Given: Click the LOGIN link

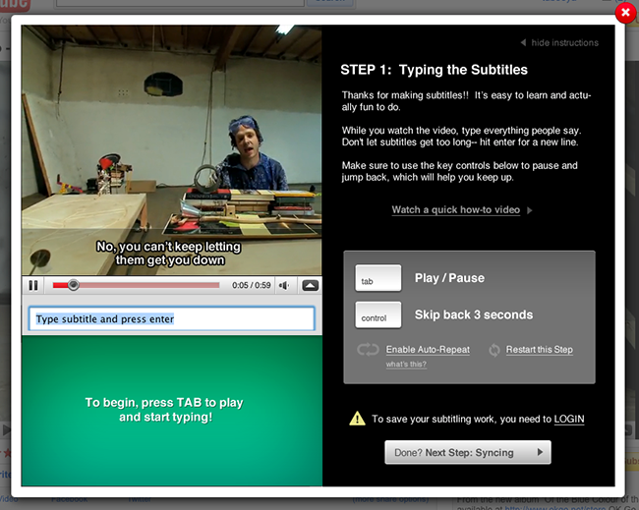Looking at the screenshot, I should tap(569, 419).
